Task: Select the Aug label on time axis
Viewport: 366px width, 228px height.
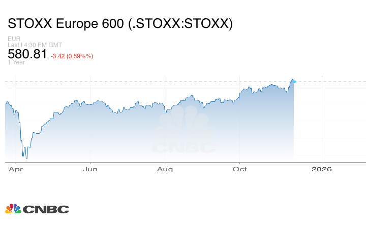Action: [165, 169]
